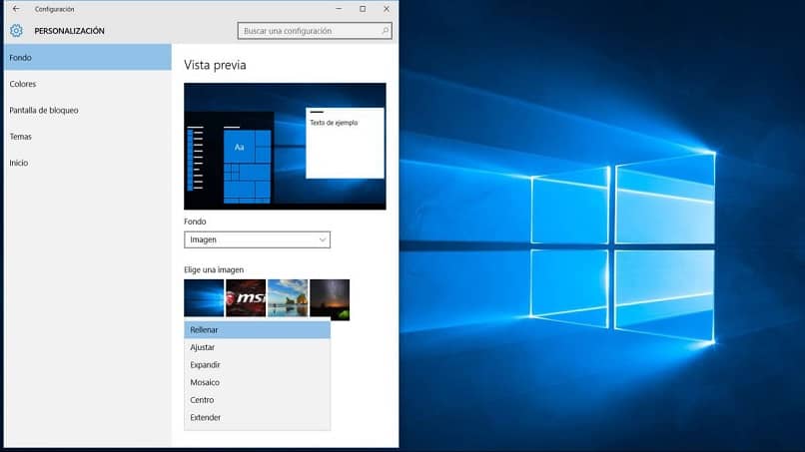Pick Expandir from the fit list
The image size is (805, 452).
[258, 365]
